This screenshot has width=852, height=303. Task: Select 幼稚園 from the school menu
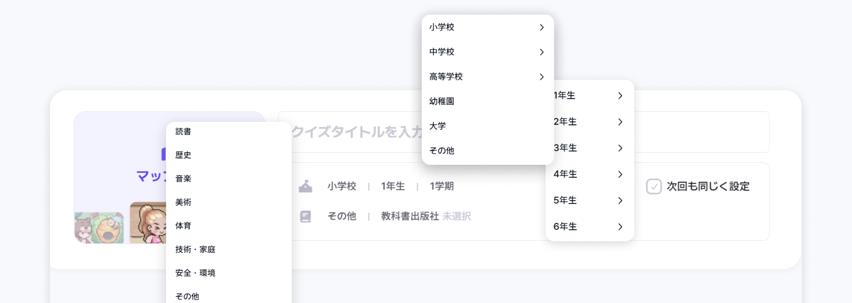442,101
